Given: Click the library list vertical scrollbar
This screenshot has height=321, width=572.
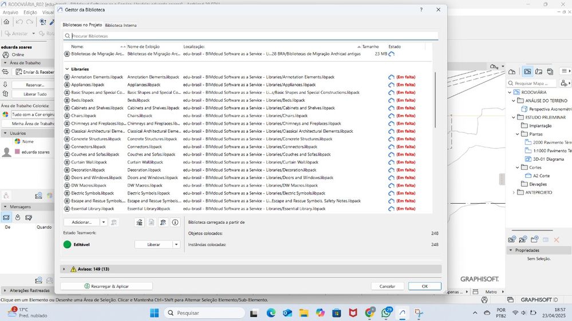Looking at the screenshot, I should (435, 100).
